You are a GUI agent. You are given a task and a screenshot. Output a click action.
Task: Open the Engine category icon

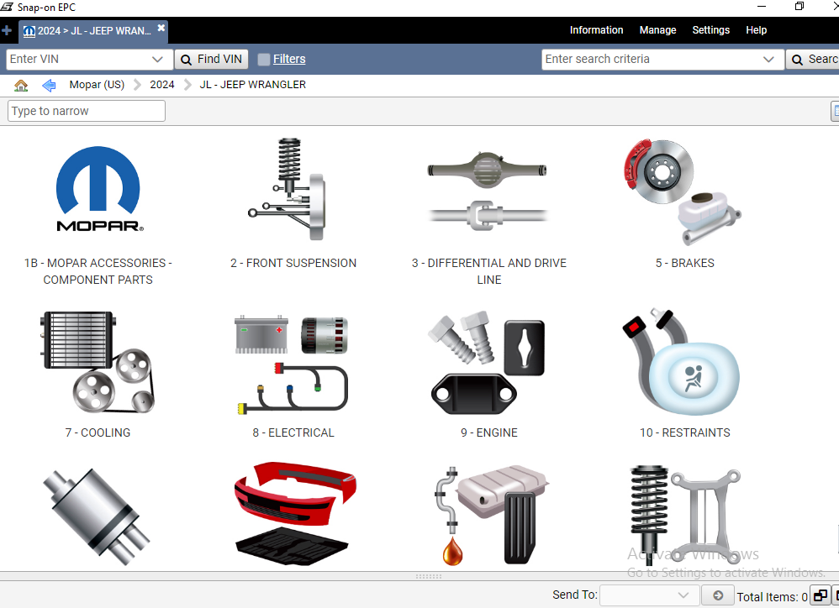(488, 363)
